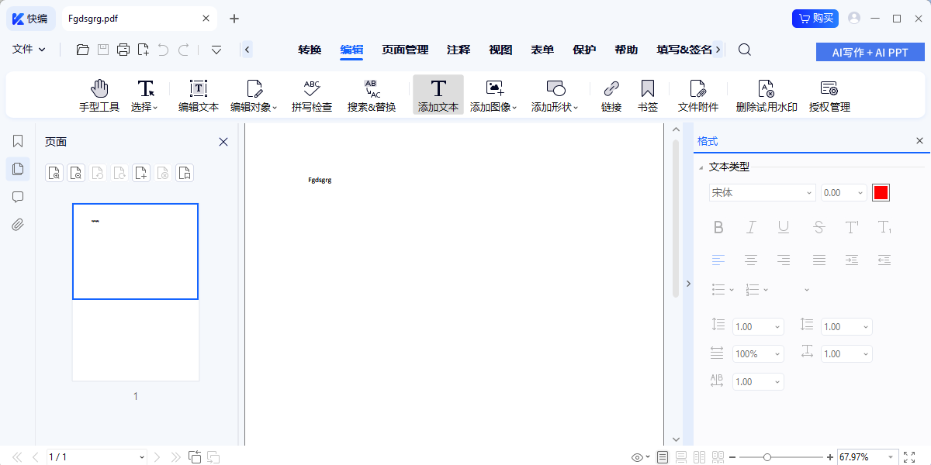This screenshot has width=931, height=465.
Task: Select the page 1 thumbnail
Action: click(135, 250)
